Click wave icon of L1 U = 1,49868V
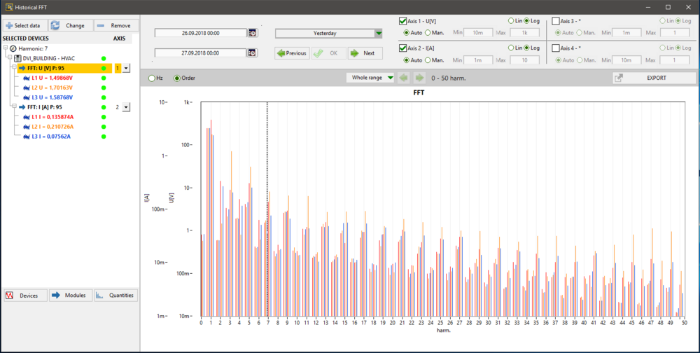Screen dimensions: 700x353 (x=27, y=78)
